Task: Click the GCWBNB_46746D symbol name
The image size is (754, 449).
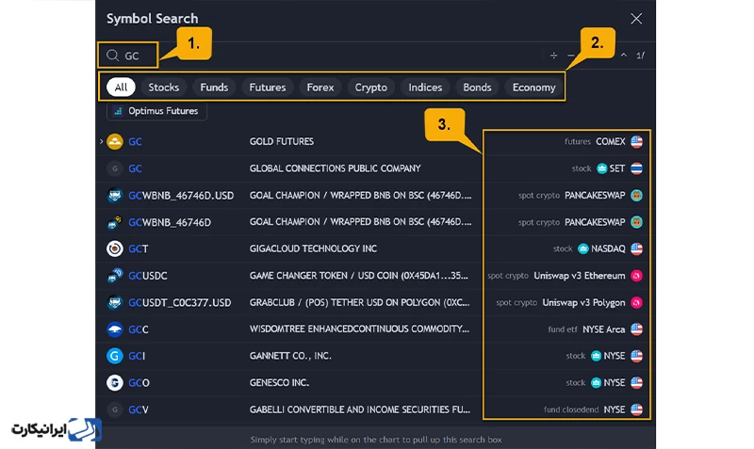Action: [x=170, y=222]
